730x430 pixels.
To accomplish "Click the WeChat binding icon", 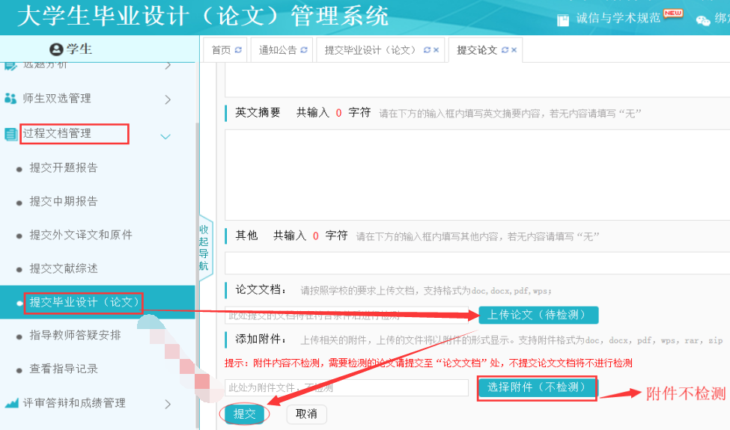I will (x=703, y=20).
